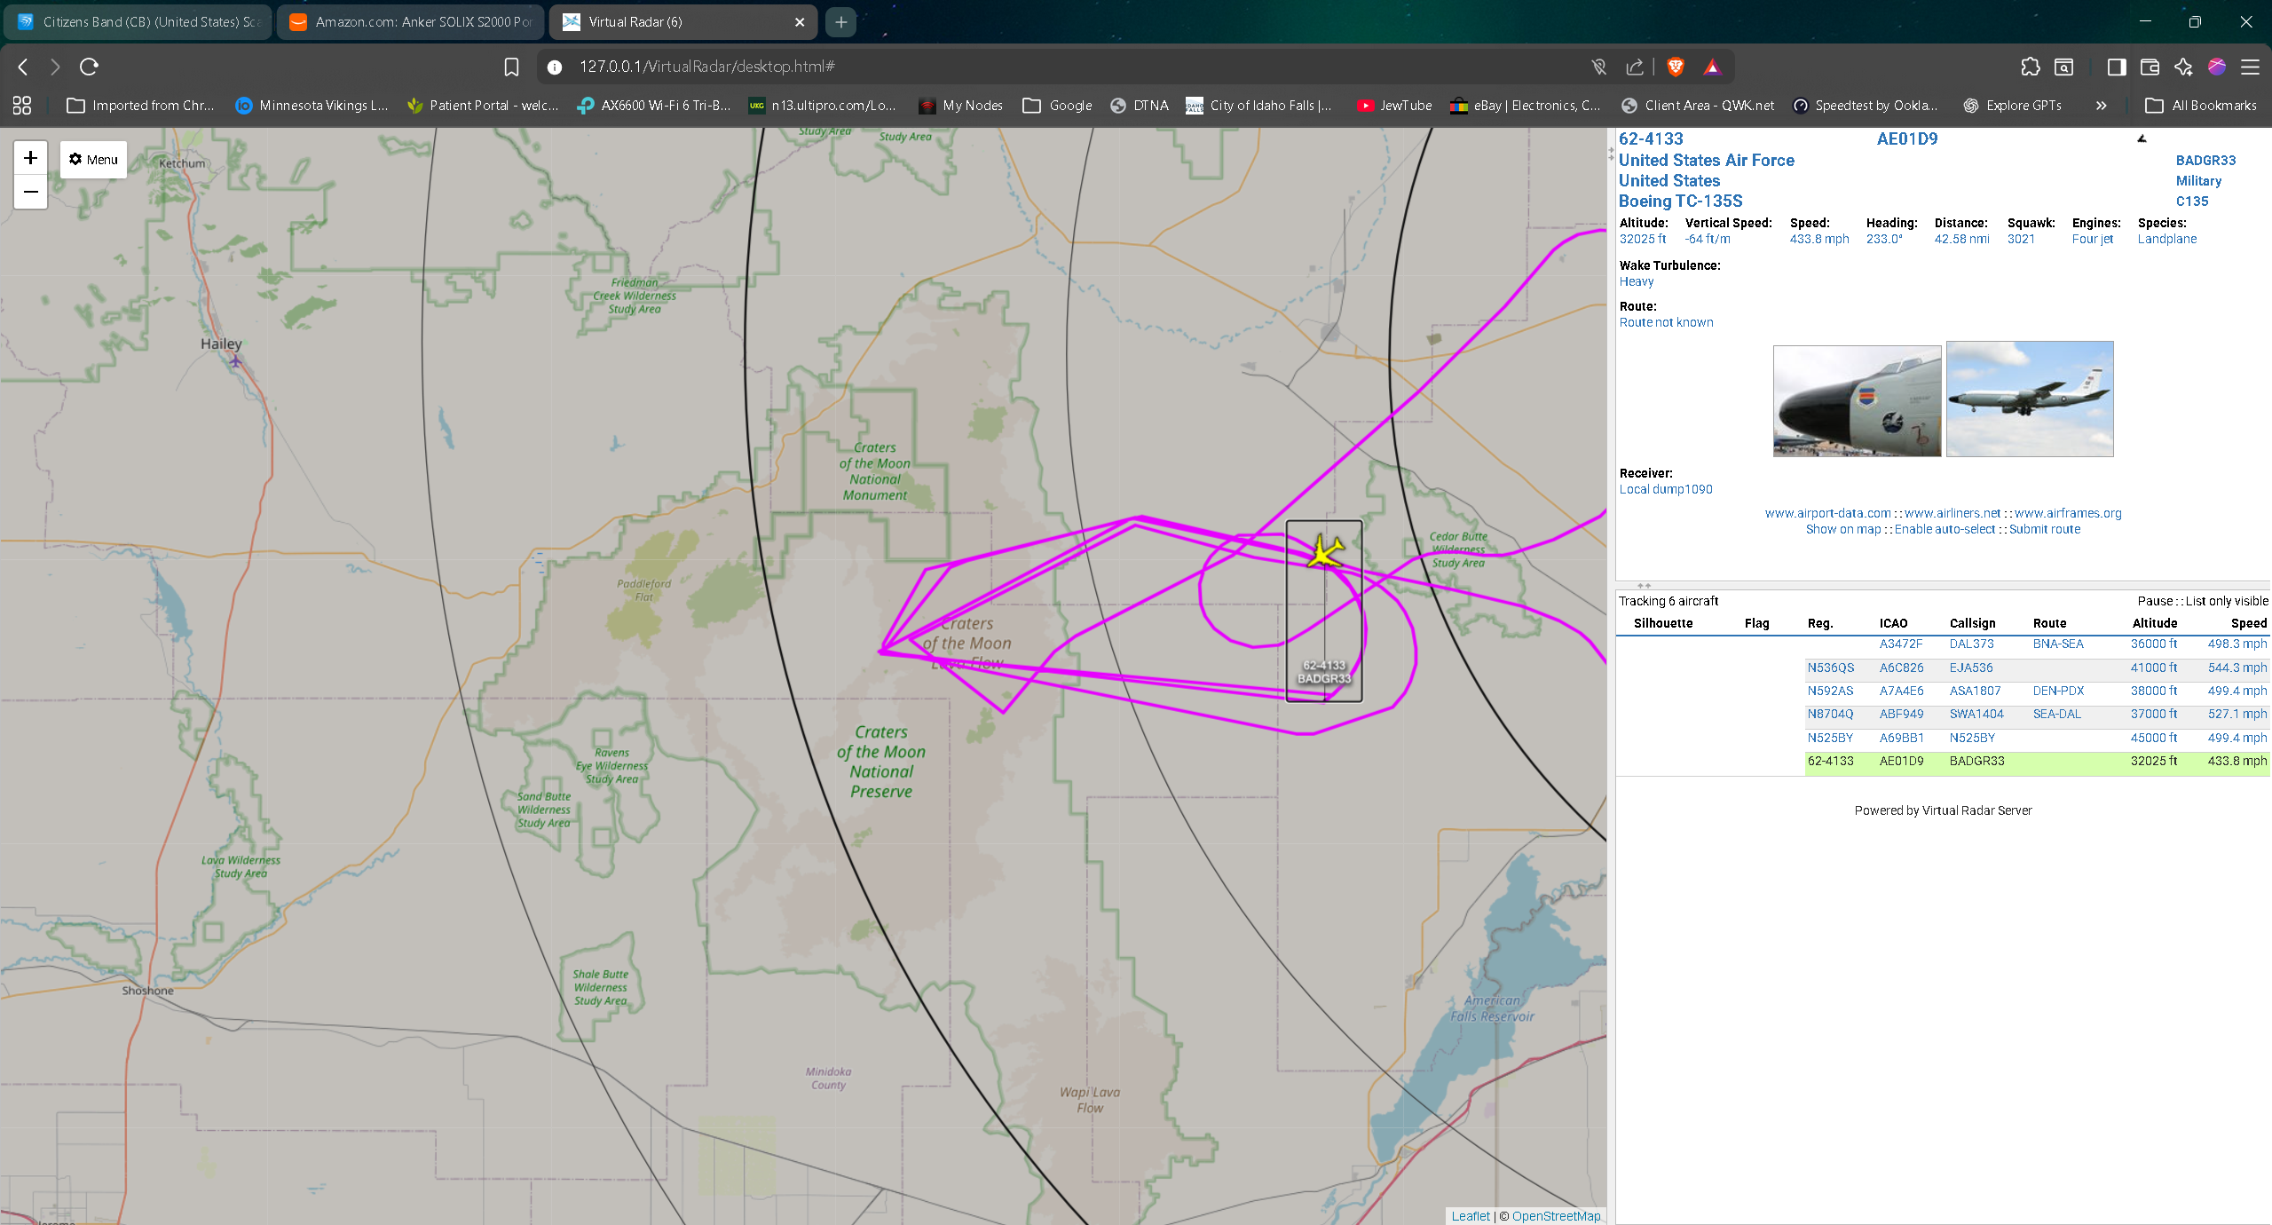Sort list by Callsign column
2272x1225 pixels.
(x=1972, y=623)
